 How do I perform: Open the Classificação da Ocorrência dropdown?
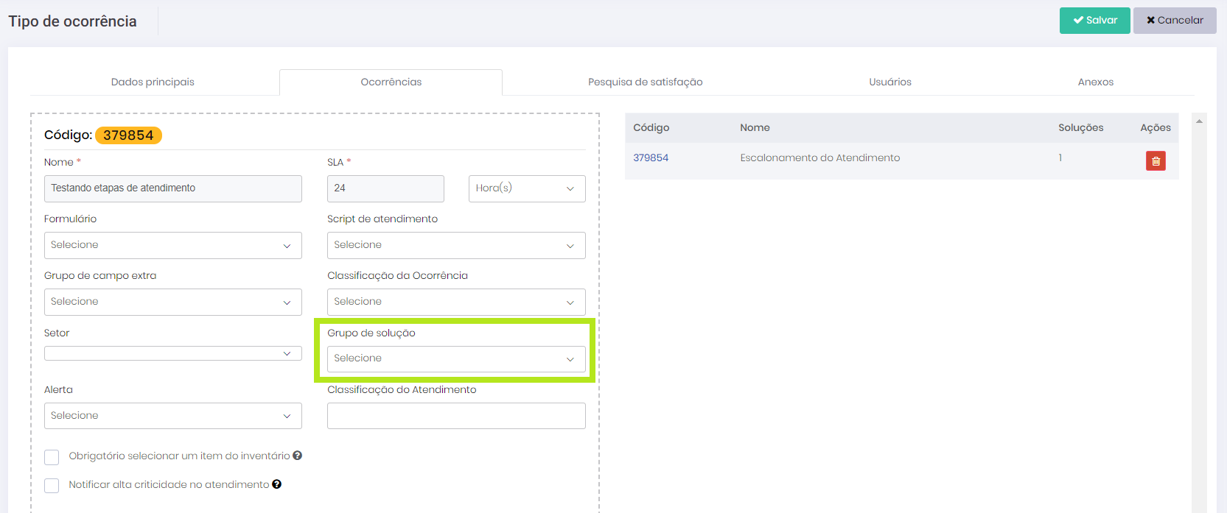point(455,302)
